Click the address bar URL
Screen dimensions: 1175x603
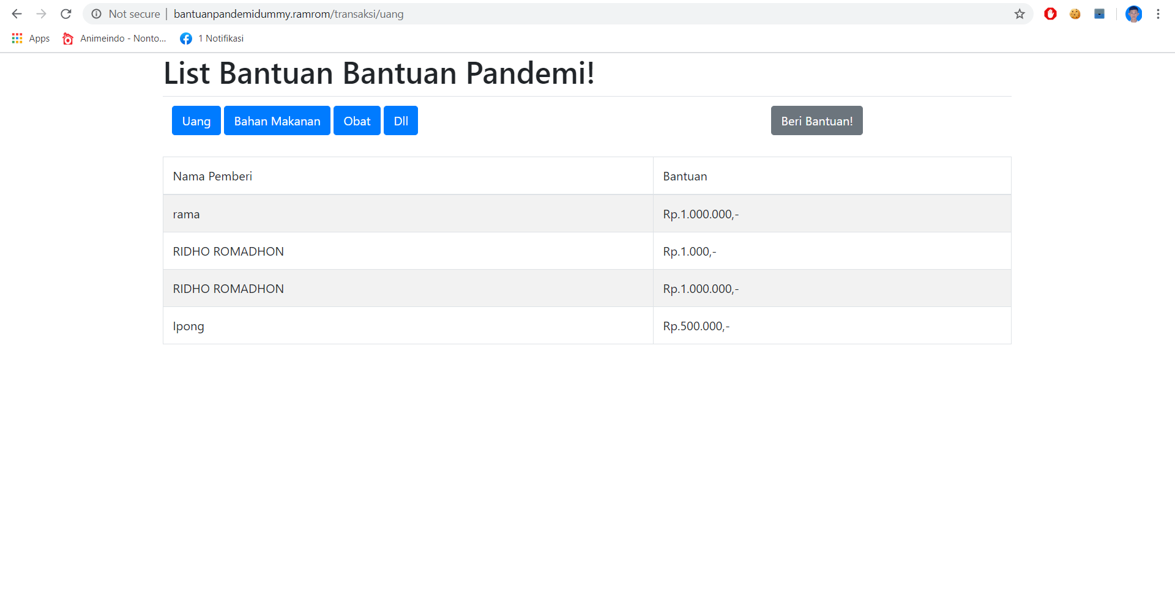tap(288, 13)
